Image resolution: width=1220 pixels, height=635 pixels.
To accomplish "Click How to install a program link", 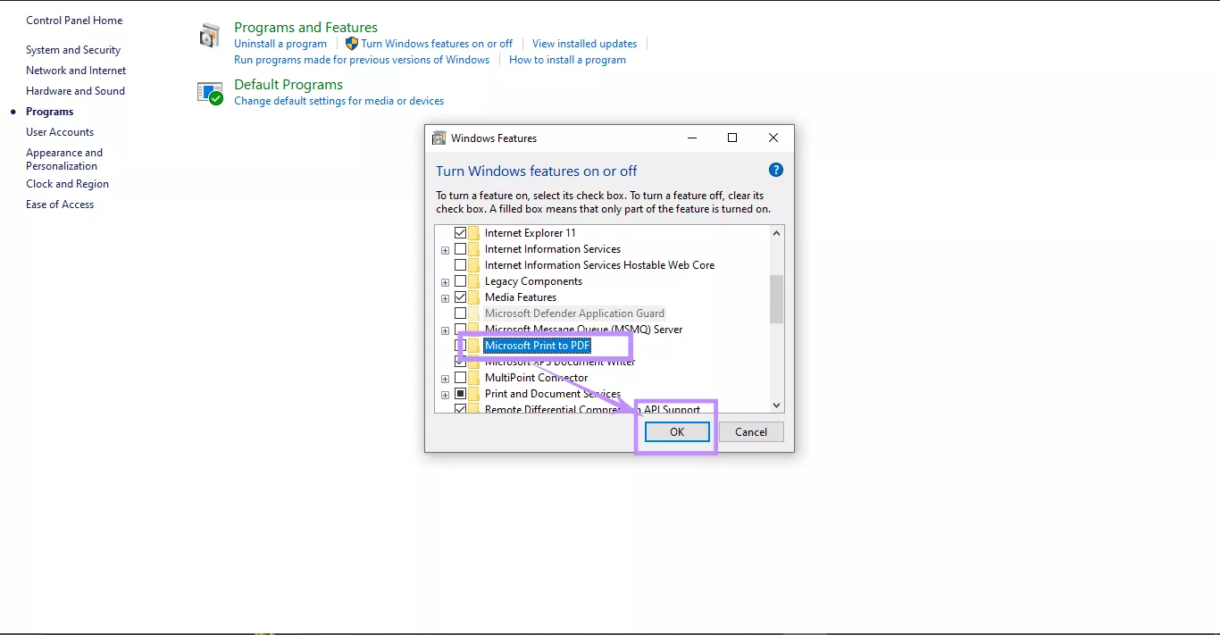I will tap(567, 60).
